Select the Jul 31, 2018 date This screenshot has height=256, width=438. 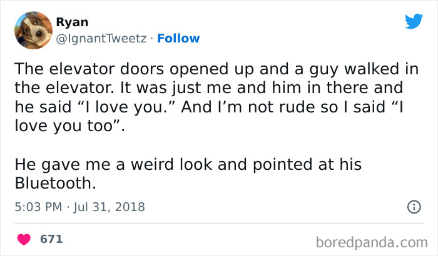108,207
